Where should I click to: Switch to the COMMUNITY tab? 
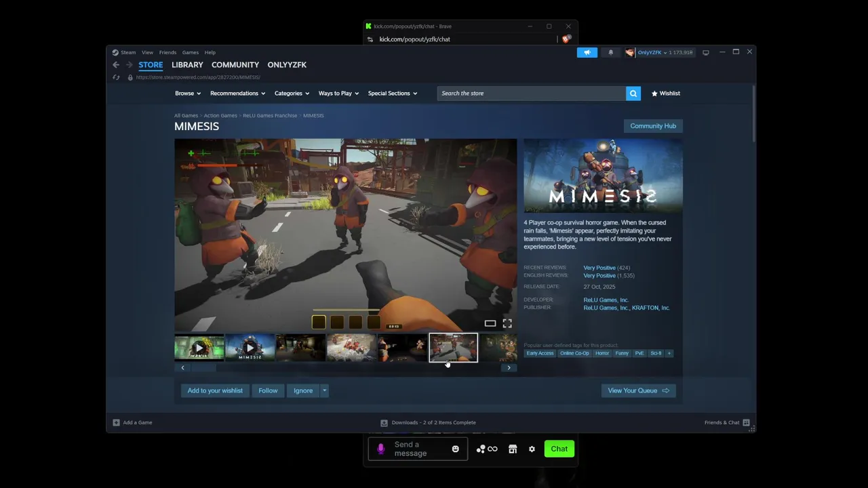(235, 65)
